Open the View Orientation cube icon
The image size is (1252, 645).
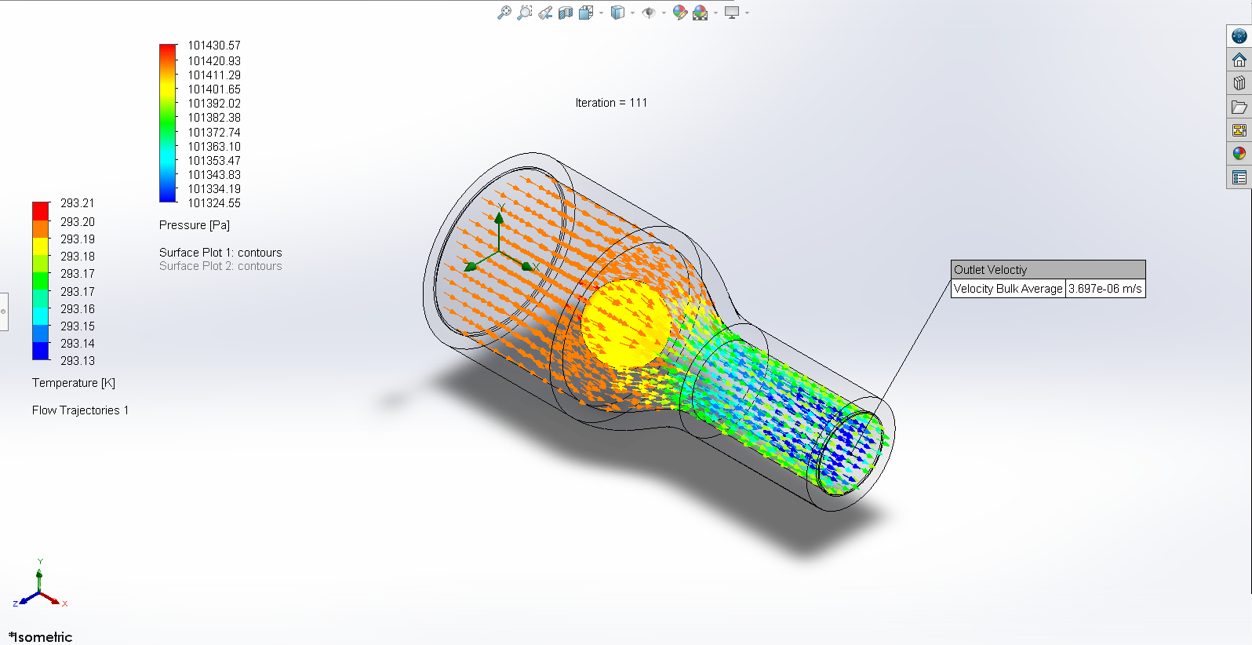[585, 13]
